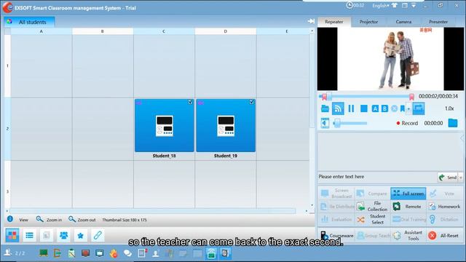
Task: Launch the Student Select function
Action: [x=372, y=219]
